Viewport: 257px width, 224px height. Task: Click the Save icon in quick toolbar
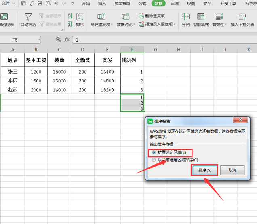coord(24,3)
